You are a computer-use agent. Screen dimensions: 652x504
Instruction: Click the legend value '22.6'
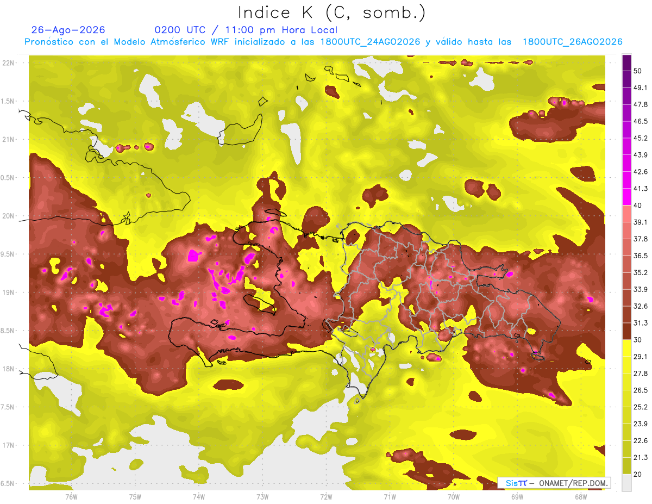[640, 441]
